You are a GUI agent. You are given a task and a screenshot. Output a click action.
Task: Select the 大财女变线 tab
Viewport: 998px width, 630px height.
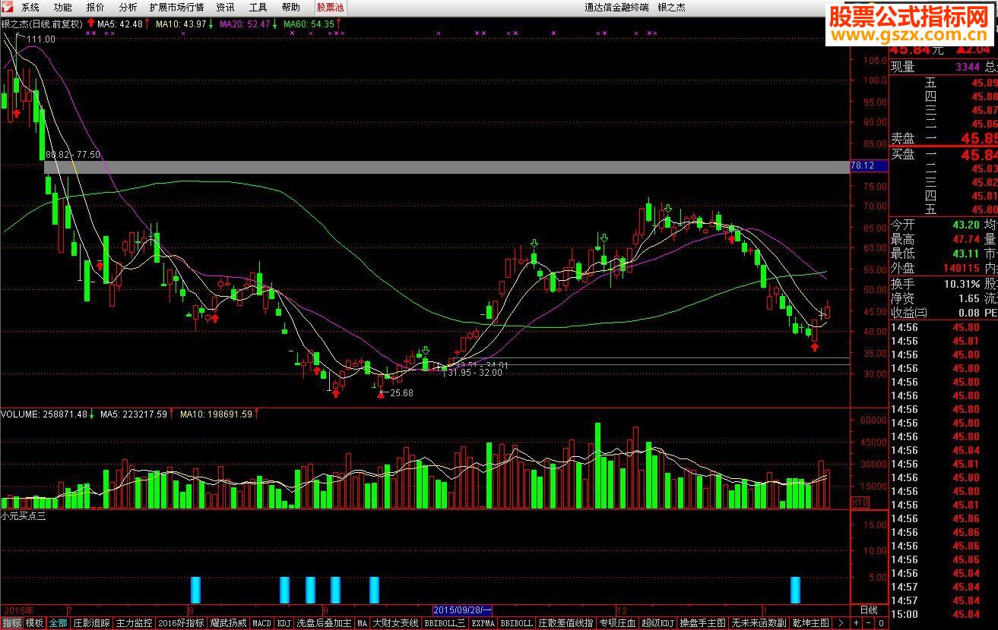coord(395,623)
